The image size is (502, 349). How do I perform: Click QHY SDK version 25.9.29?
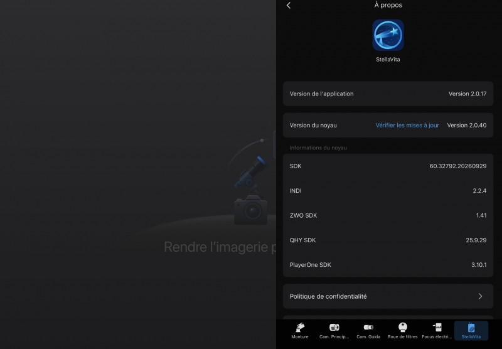point(476,240)
